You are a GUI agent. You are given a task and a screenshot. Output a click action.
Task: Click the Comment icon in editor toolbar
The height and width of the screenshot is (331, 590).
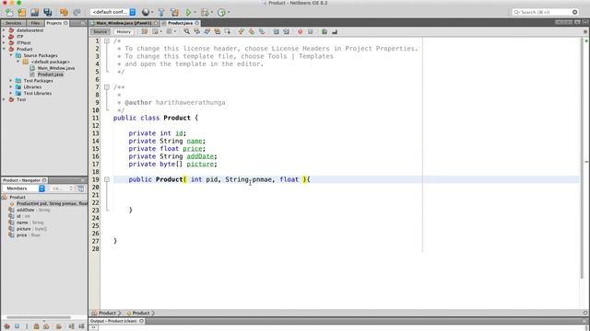click(324, 32)
